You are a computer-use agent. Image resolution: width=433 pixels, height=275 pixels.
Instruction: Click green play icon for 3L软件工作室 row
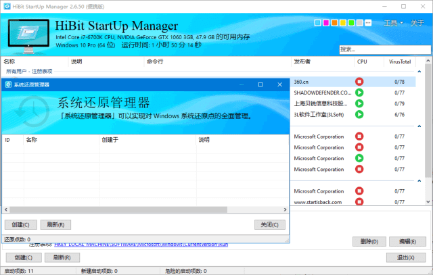tap(359, 114)
